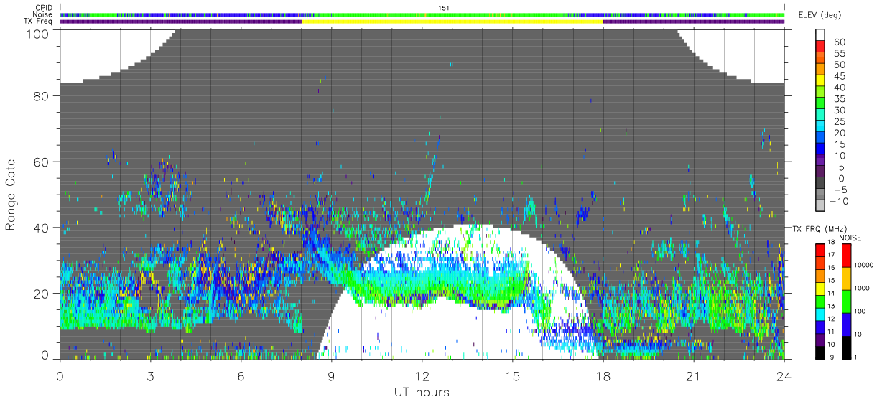This screenshot has width=882, height=407.
Task: Click the '6' tick on the UT hours axis
Action: [x=241, y=375]
